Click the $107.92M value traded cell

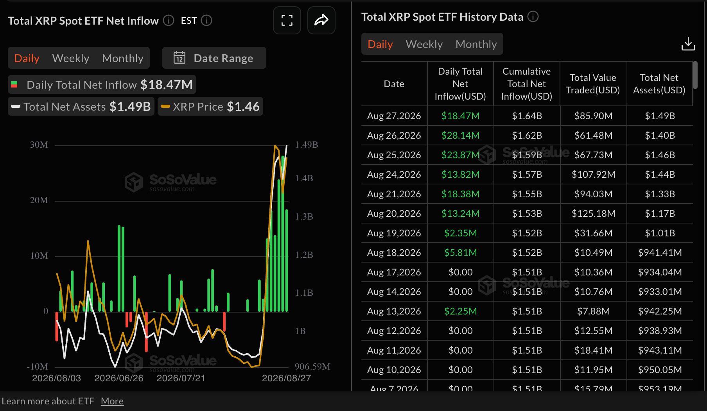pyautogui.click(x=593, y=174)
